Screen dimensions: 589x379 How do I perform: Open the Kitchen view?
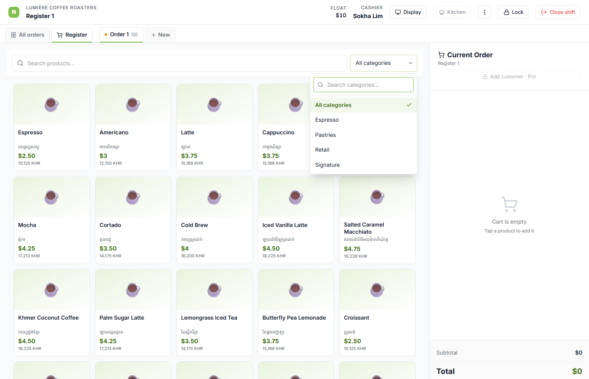coord(452,12)
